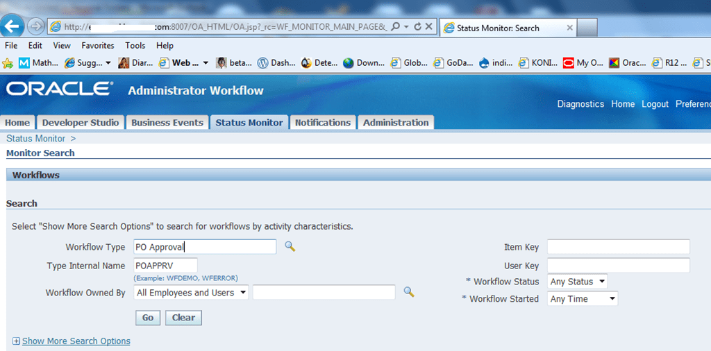Click the Clear button

click(x=183, y=318)
